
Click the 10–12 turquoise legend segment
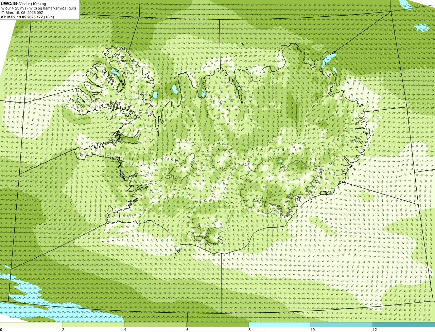(x=342, y=325)
